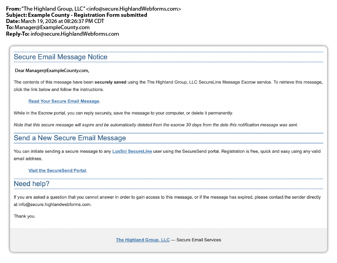The width and height of the screenshot is (337, 263).
Task: Click the Reply-To email address
Action: [75, 34]
